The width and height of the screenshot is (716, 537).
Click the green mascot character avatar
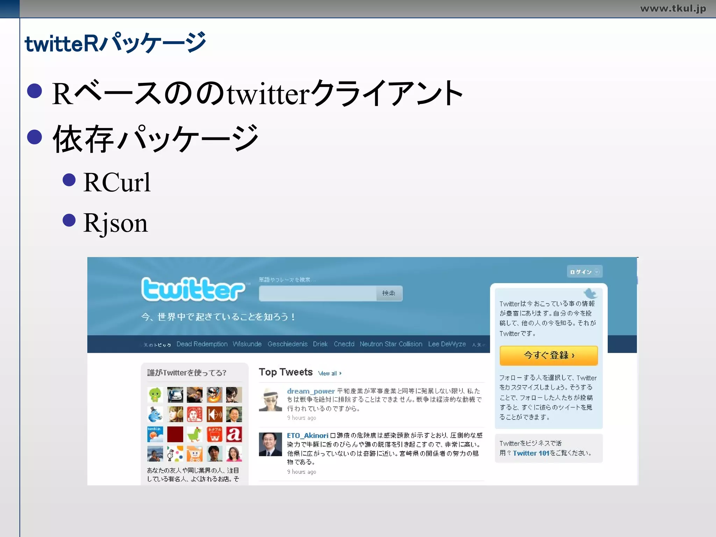[155, 395]
